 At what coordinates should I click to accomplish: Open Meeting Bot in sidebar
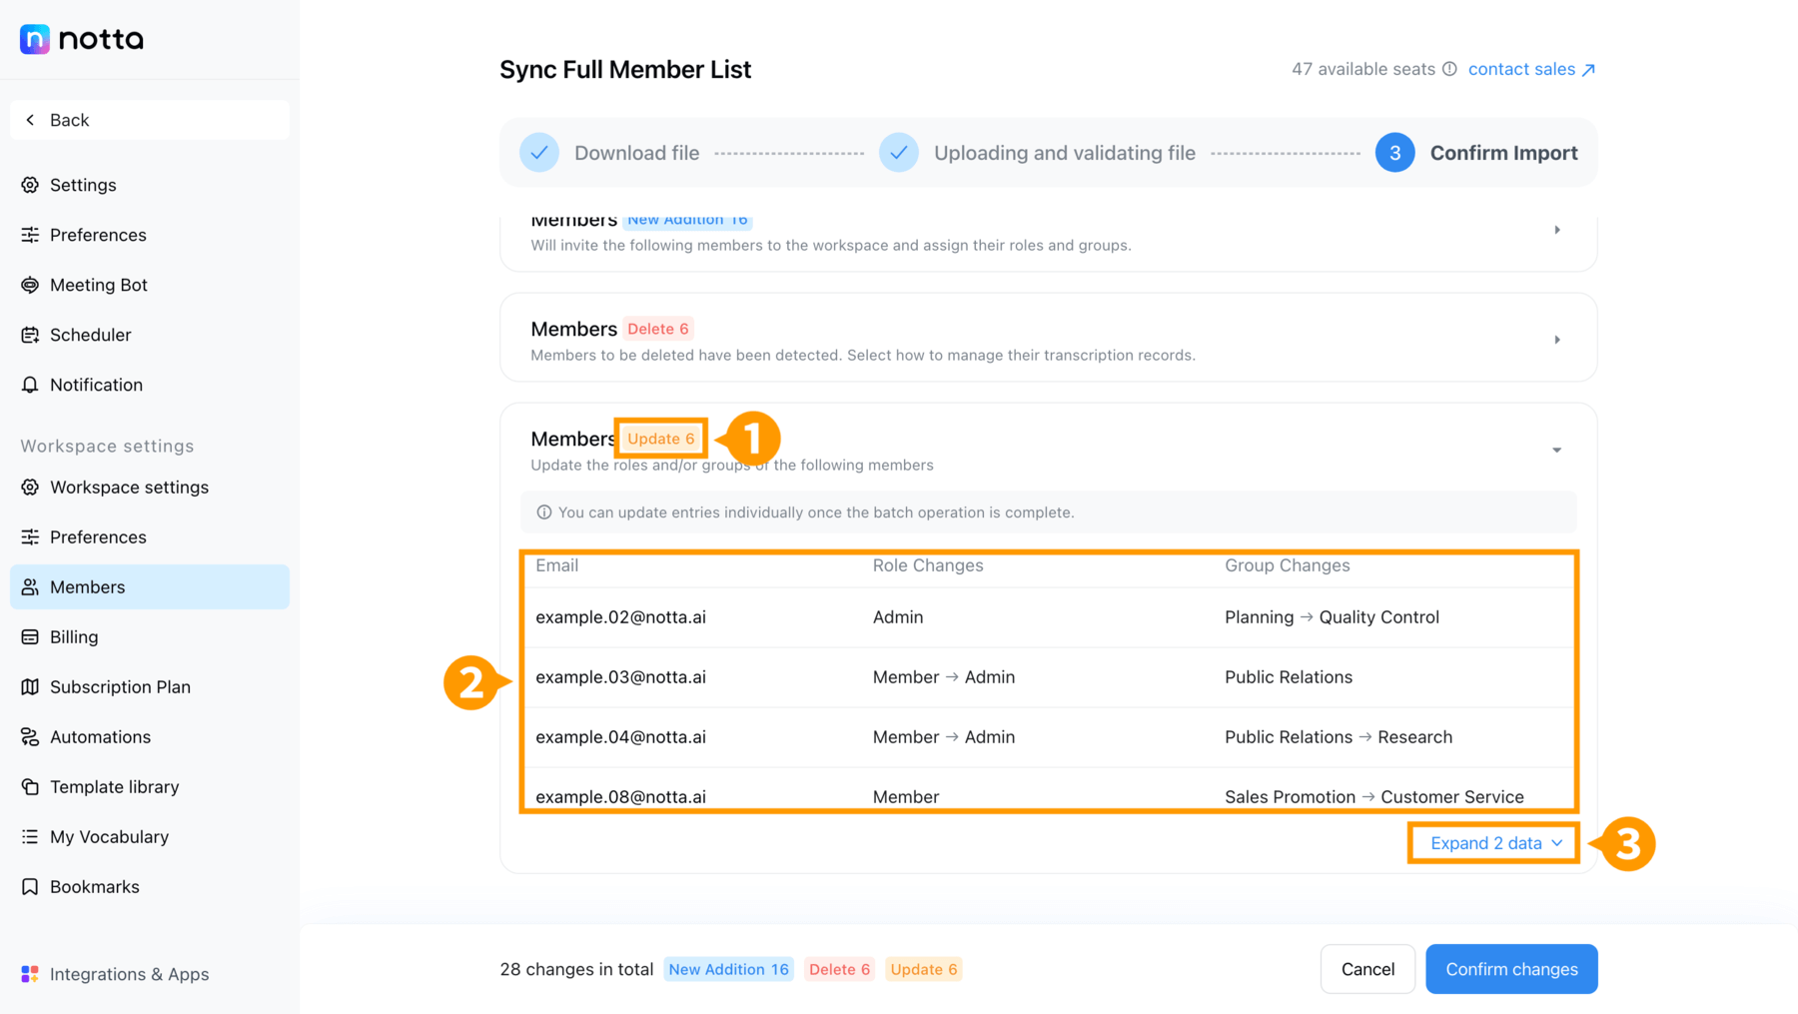click(x=150, y=285)
